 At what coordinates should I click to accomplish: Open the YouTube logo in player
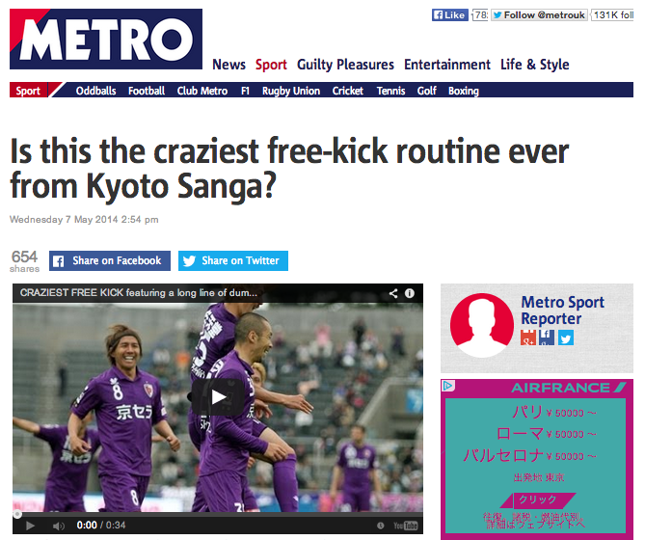(406, 526)
